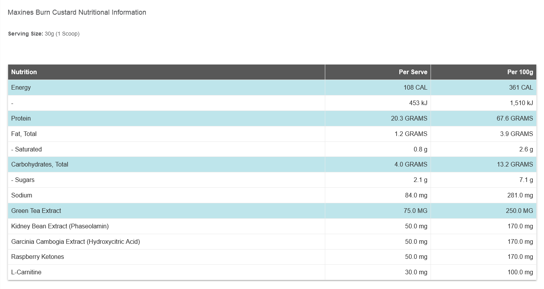
Task: Click the 'Maxines Burn Custard Nutritional Information' heading
Action: (77, 12)
